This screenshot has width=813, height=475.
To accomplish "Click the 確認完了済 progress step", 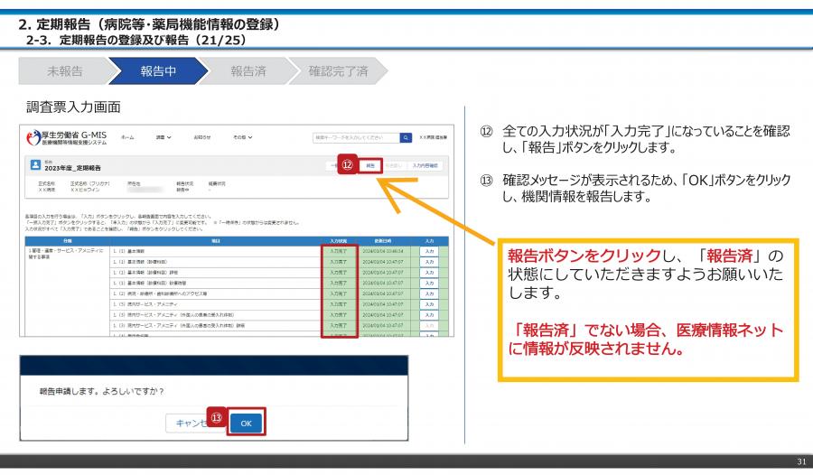I will [338, 71].
